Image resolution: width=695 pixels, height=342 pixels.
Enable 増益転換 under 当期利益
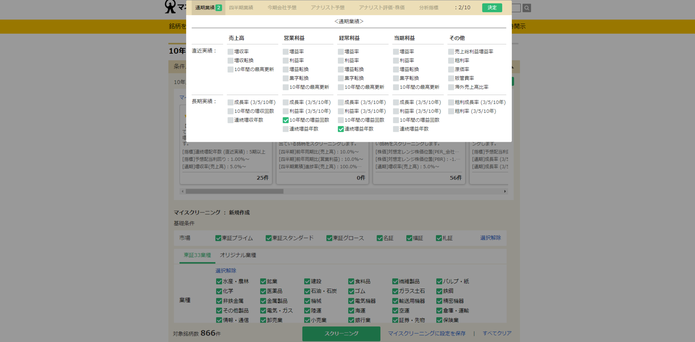(x=396, y=70)
